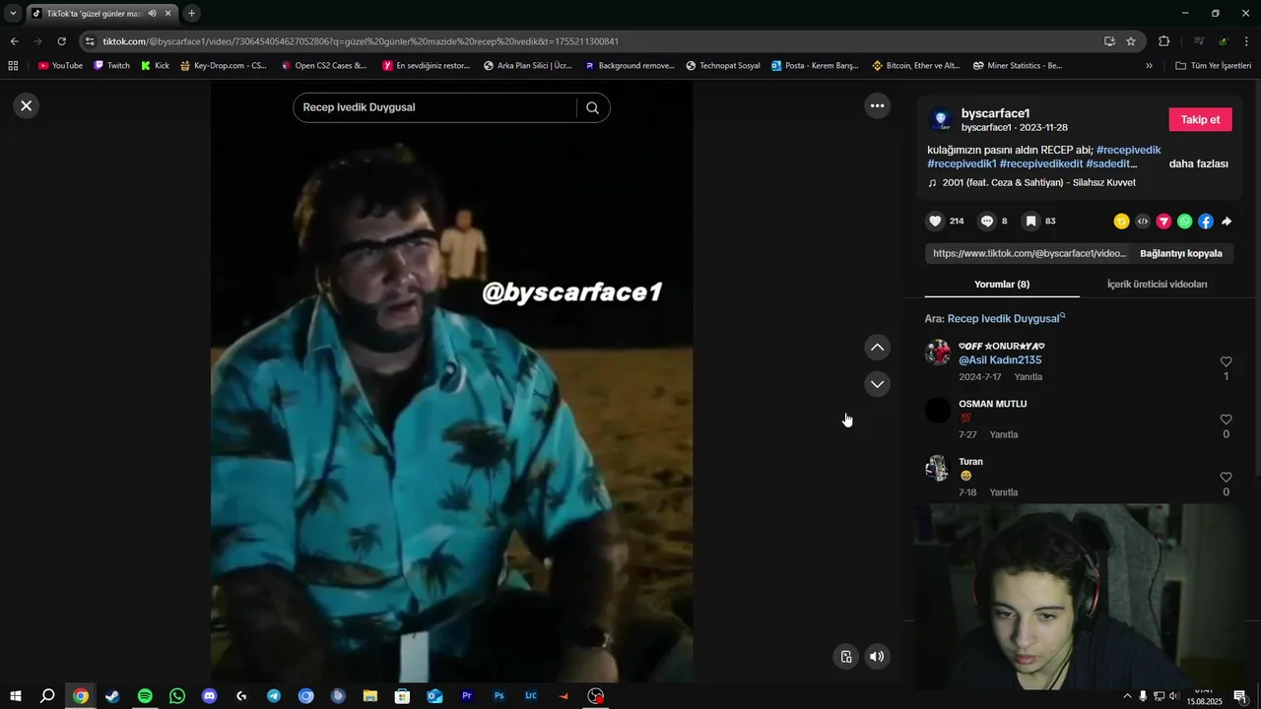The width and height of the screenshot is (1261, 709).
Task: Open Chrome apps grid icon
Action: tap(13, 66)
